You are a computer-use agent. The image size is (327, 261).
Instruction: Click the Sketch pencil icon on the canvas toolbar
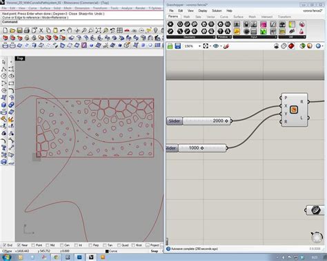[226, 46]
